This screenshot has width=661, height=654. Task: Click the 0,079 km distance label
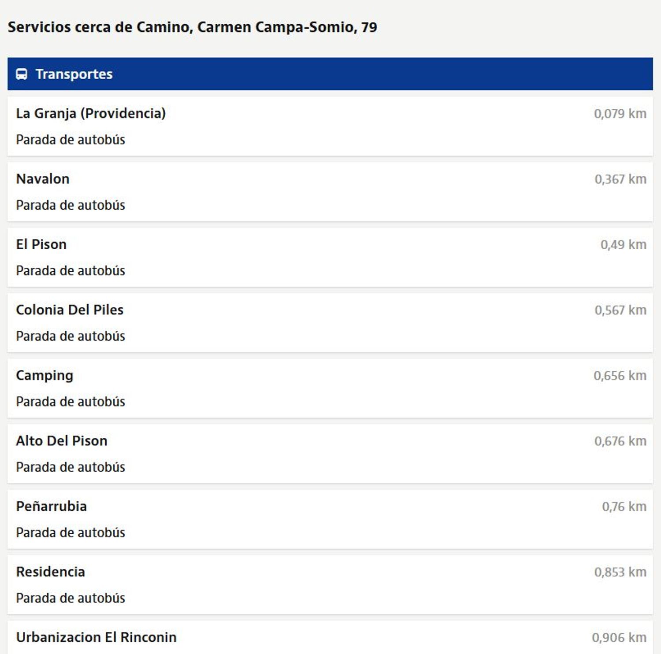pos(620,114)
